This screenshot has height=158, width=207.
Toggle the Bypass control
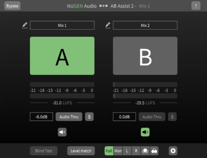pos(12,5)
